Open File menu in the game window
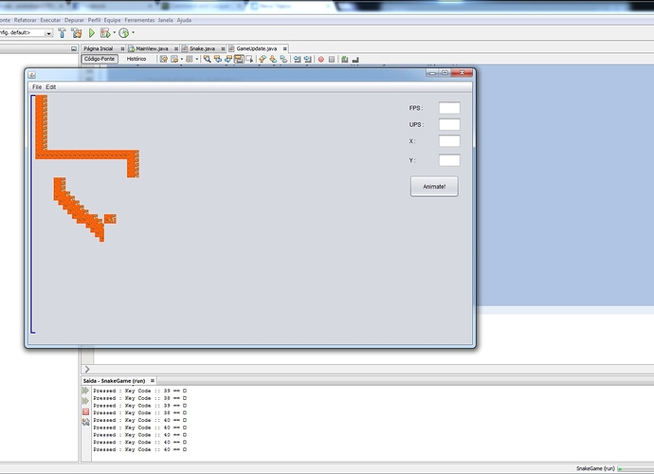654x474 pixels. coord(37,87)
